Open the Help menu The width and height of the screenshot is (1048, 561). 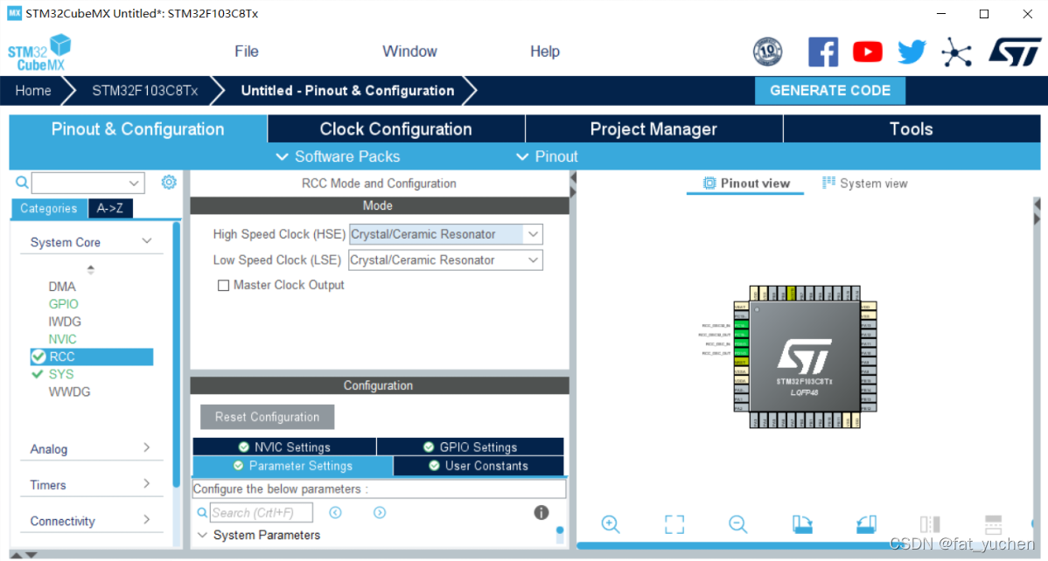tap(545, 52)
